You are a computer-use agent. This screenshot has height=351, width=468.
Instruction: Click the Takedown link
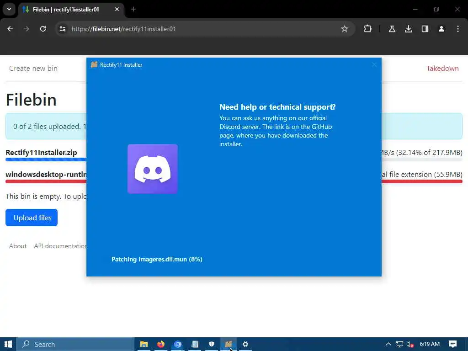tap(442, 69)
